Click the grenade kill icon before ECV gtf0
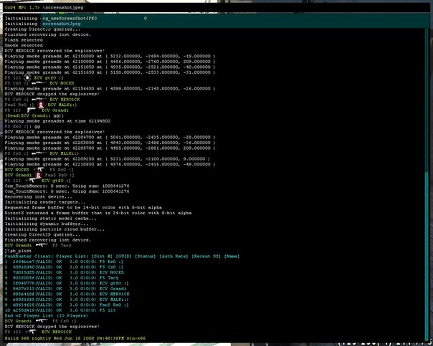The width and height of the screenshot is (433, 346). pos(28,77)
